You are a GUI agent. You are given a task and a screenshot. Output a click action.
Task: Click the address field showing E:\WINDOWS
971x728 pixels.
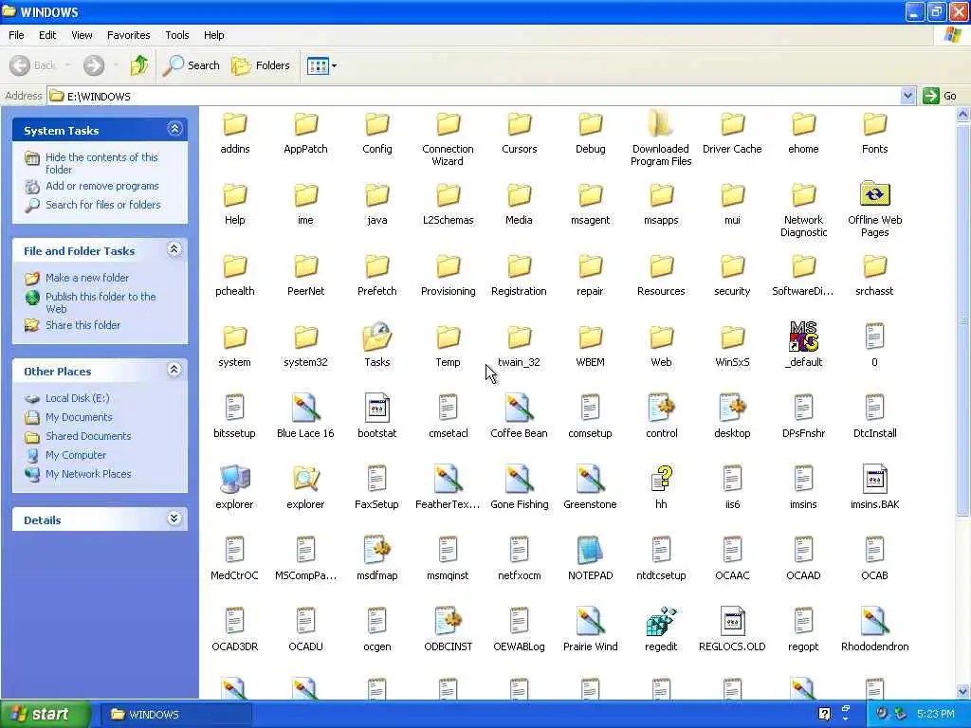pyautogui.click(x=474, y=96)
